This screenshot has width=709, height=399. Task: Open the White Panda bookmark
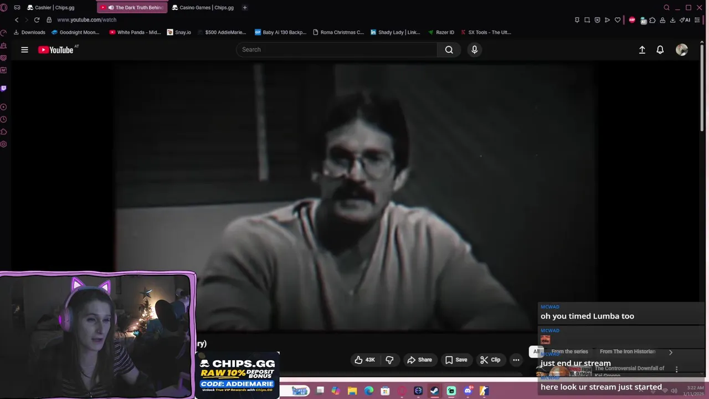point(135,32)
